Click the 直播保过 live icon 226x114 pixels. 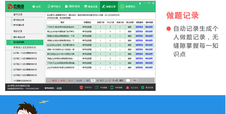tap(122, 7)
